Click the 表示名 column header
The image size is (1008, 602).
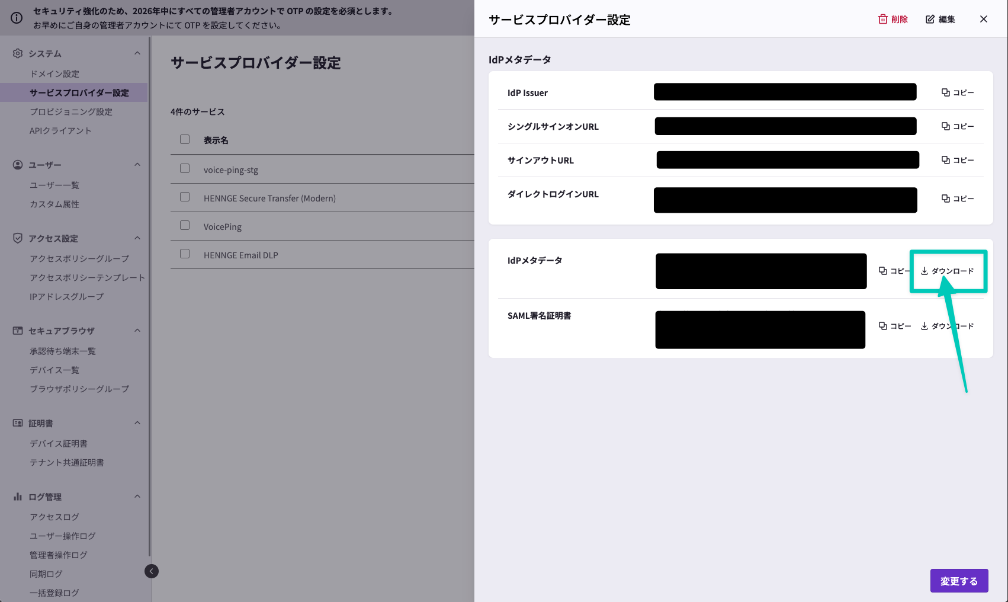[216, 140]
